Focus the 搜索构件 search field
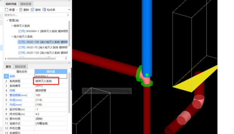Viewport: 234px width, 134px height. click(x=35, y=15)
